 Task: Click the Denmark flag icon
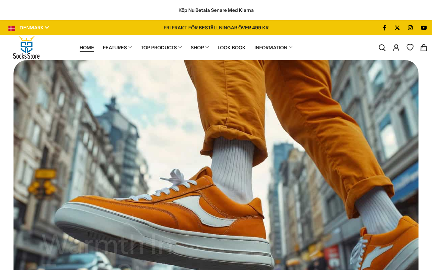point(12,28)
